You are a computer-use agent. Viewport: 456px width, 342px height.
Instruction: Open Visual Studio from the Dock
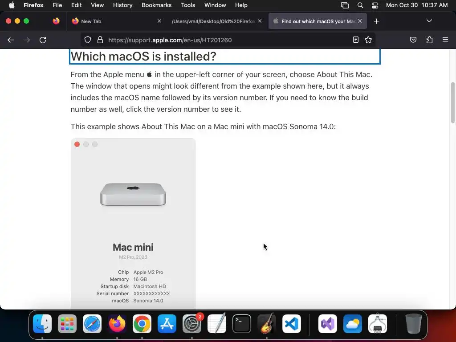tap(328, 324)
